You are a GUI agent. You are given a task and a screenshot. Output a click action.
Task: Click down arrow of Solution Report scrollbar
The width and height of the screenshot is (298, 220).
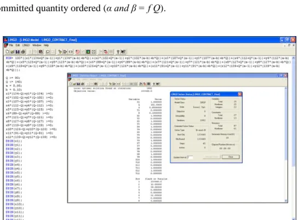pos(286,201)
